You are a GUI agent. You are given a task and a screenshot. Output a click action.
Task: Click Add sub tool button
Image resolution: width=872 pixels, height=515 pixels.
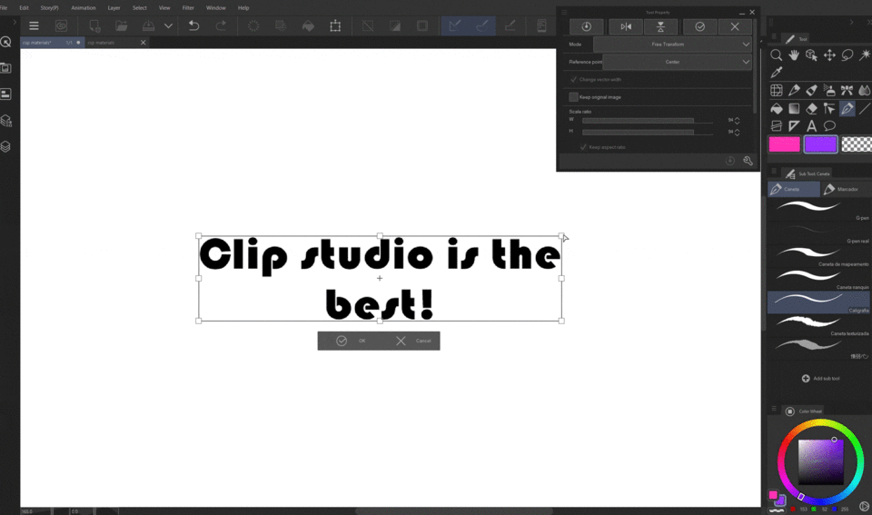(x=821, y=378)
